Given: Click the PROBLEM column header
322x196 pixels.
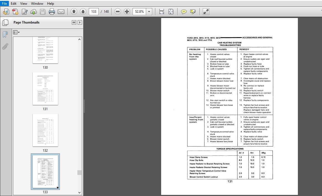Looking at the screenshot, I should point(195,49).
